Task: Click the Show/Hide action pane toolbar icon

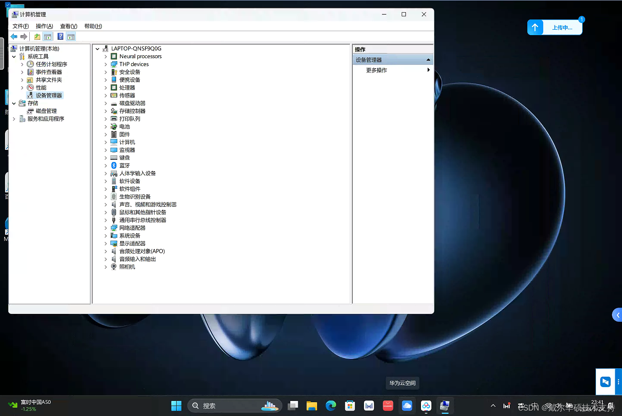Action: pos(71,36)
